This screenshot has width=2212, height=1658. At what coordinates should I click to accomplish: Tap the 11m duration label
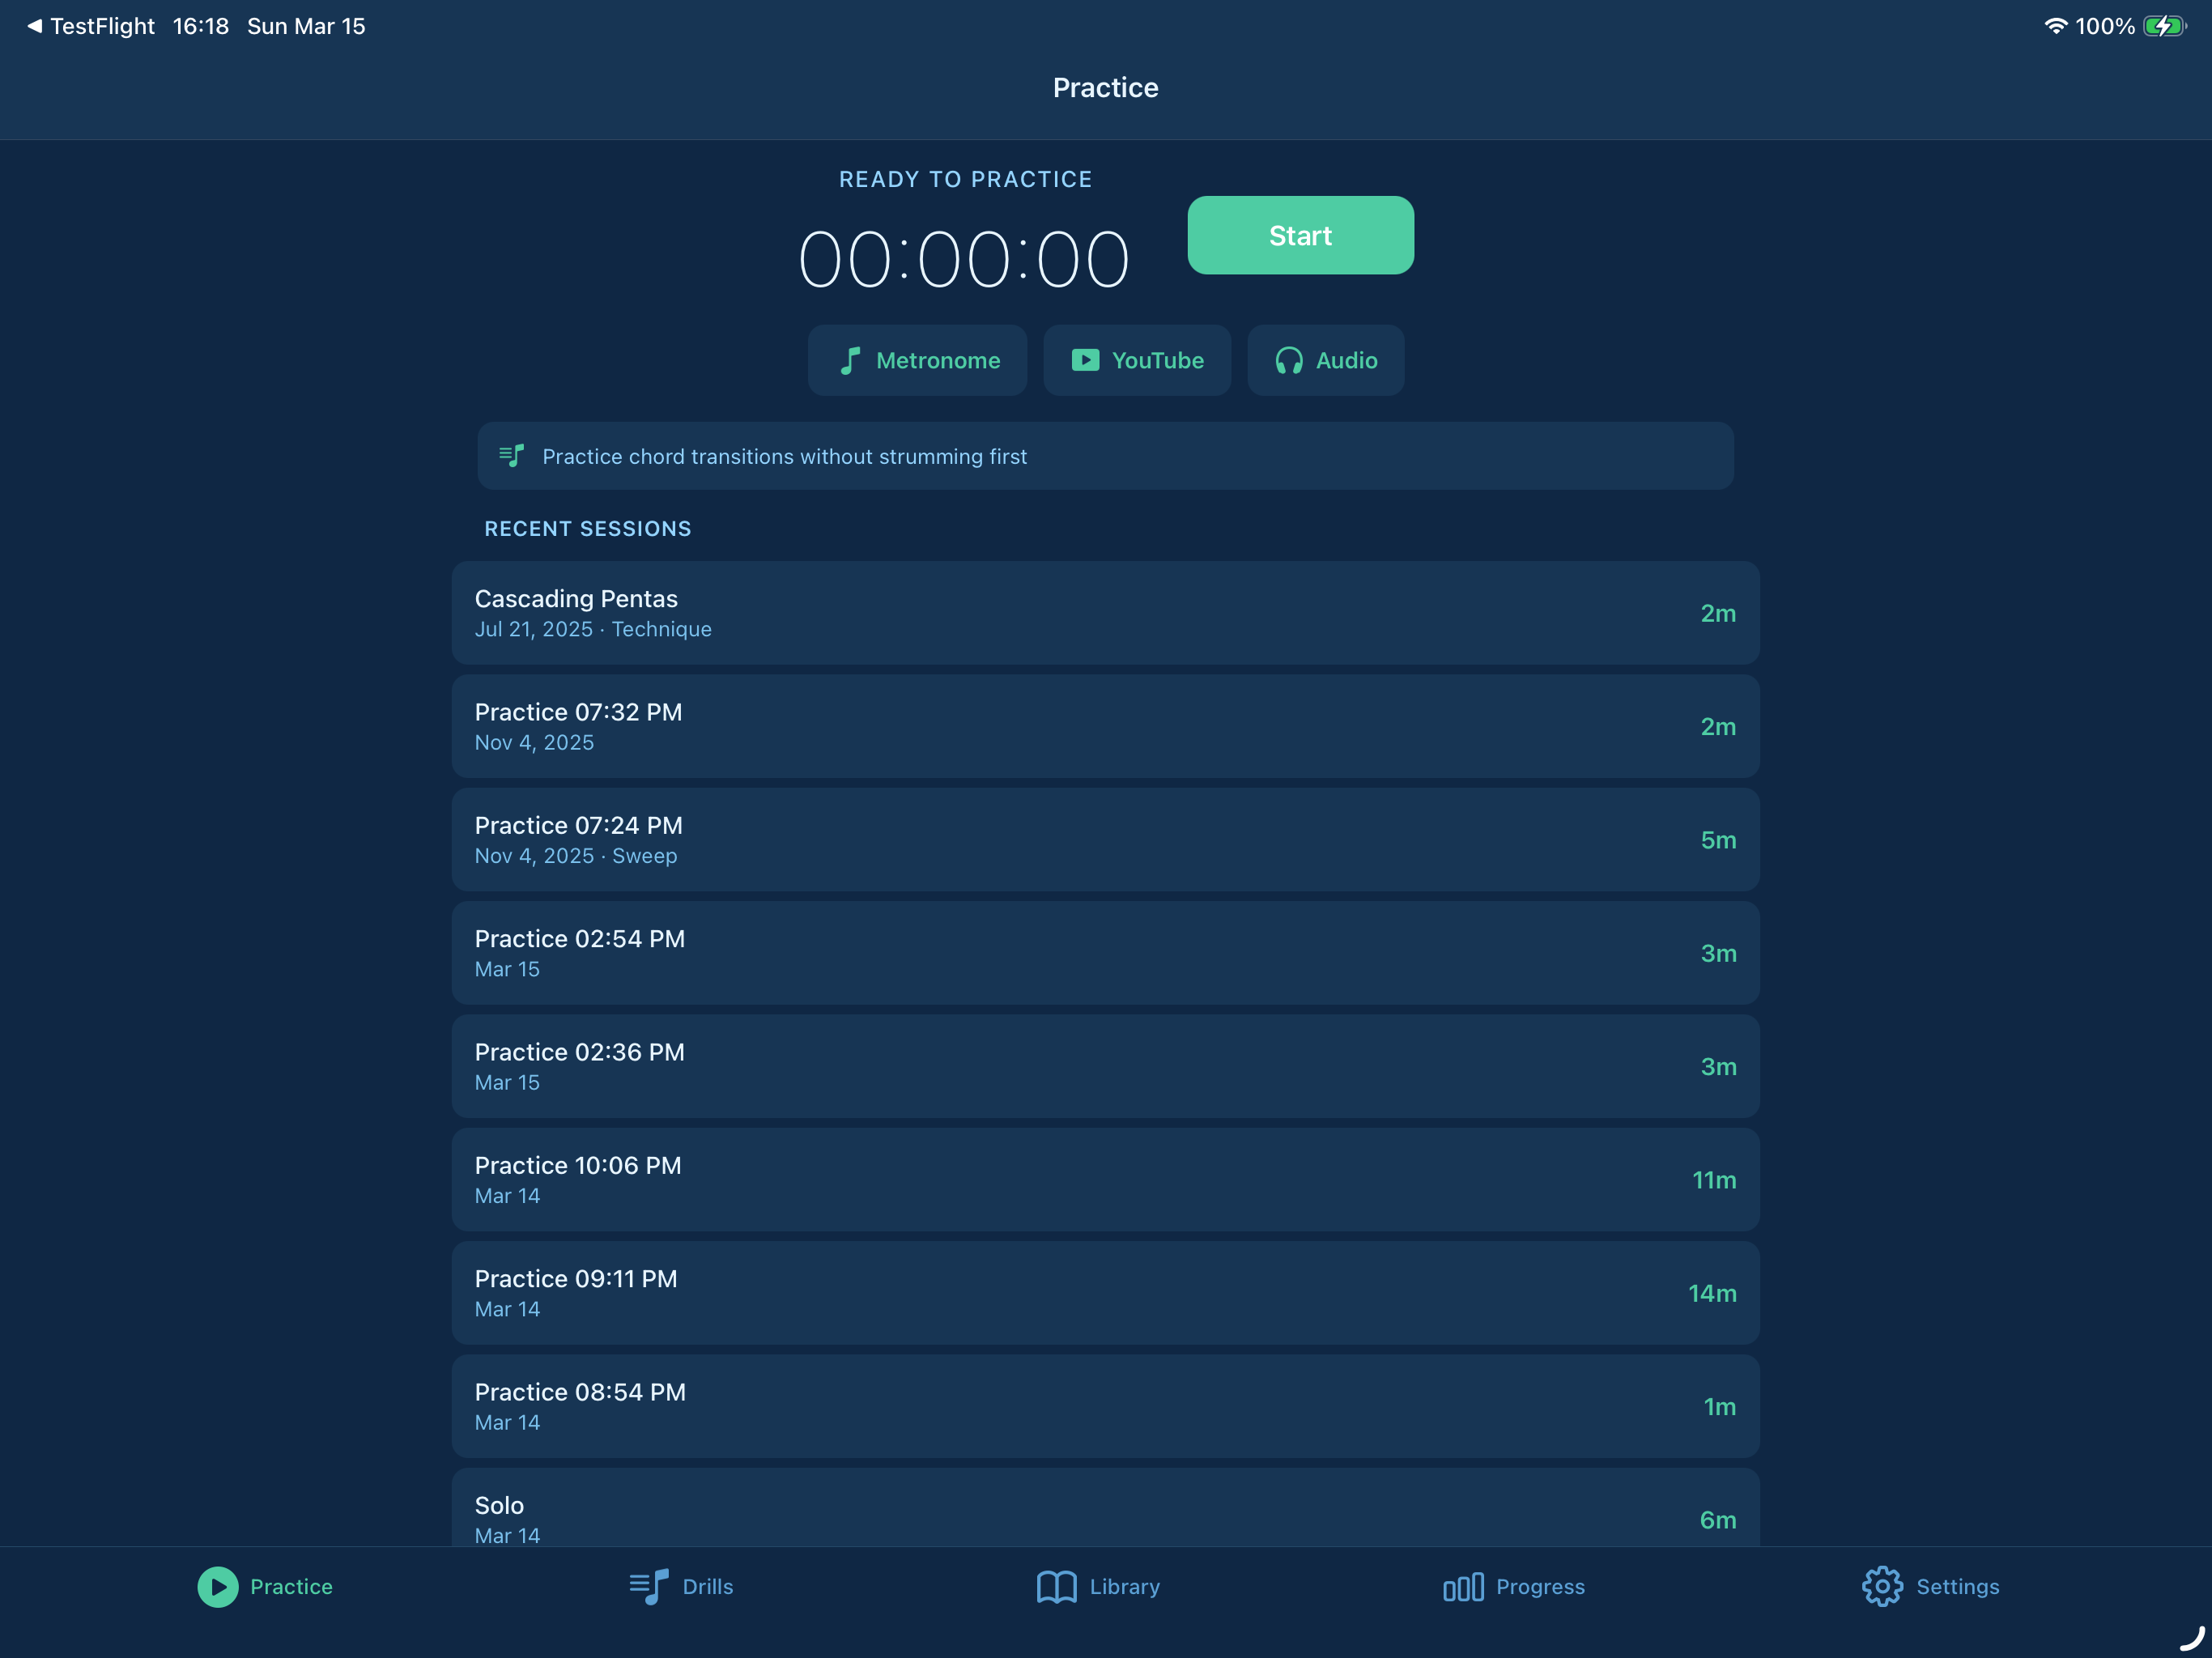[1714, 1180]
